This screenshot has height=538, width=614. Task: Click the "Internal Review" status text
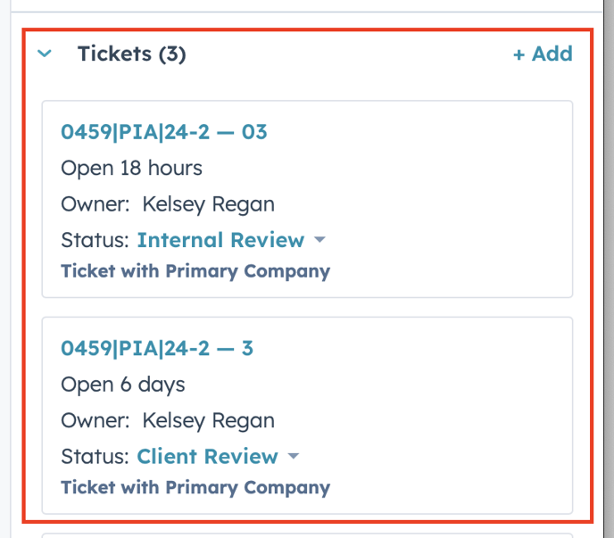pyautogui.click(x=220, y=240)
